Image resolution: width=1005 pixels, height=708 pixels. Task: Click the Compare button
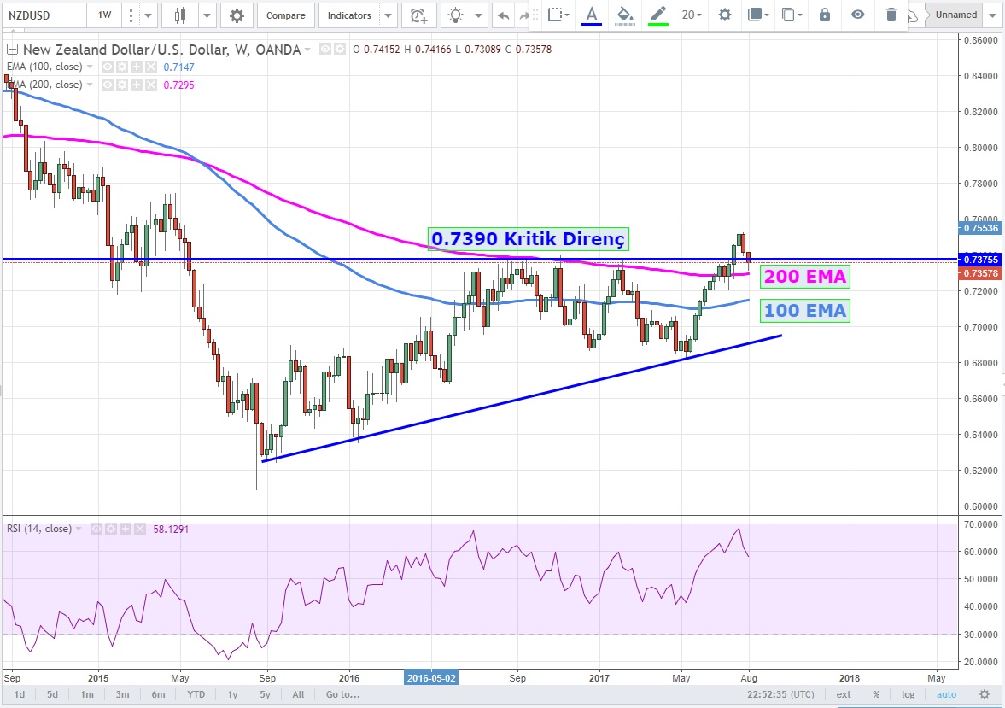[x=283, y=15]
